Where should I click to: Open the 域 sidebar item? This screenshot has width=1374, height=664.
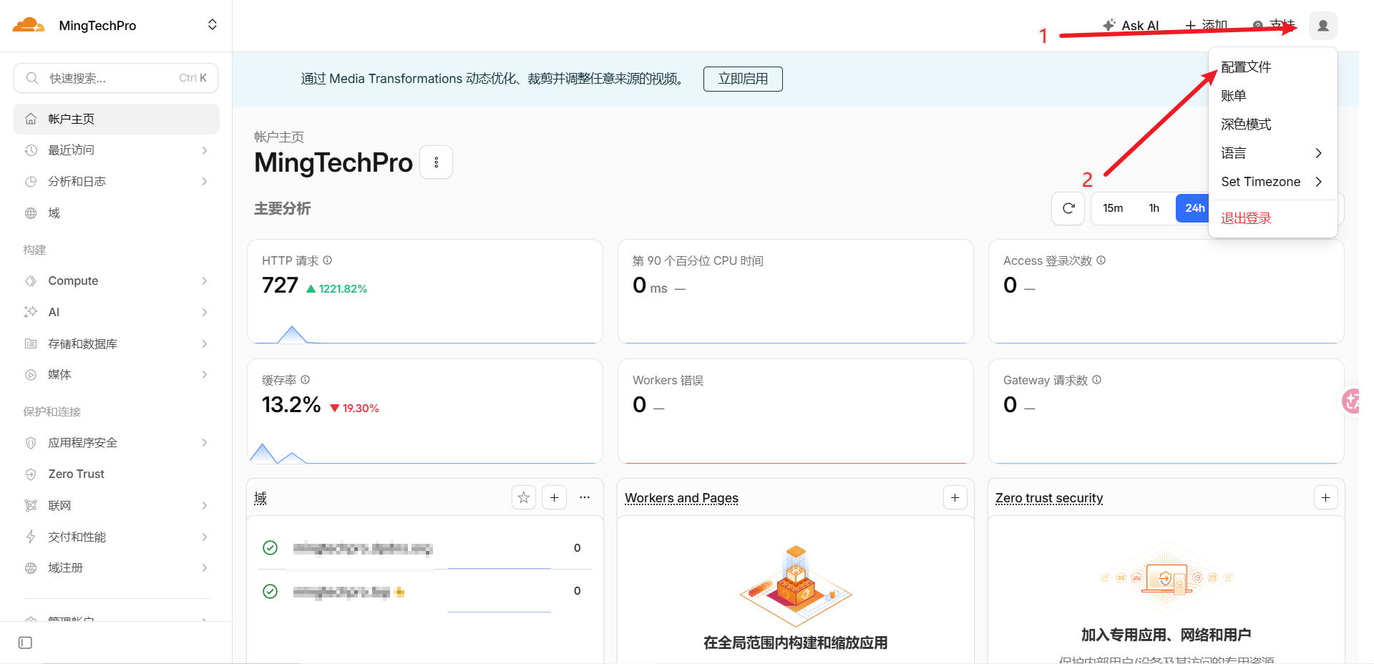point(116,213)
